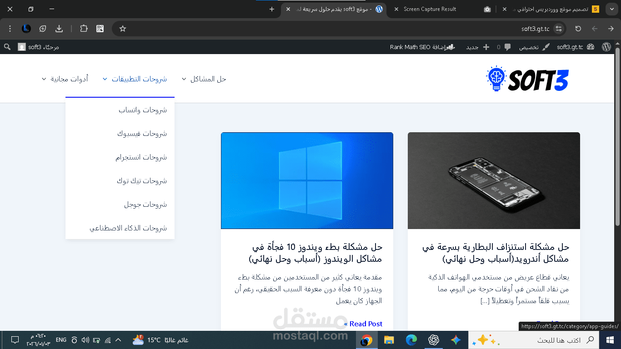Click the taskbar search box اكتب هنا للبحث
This screenshot has height=349, width=621.
tap(534, 340)
